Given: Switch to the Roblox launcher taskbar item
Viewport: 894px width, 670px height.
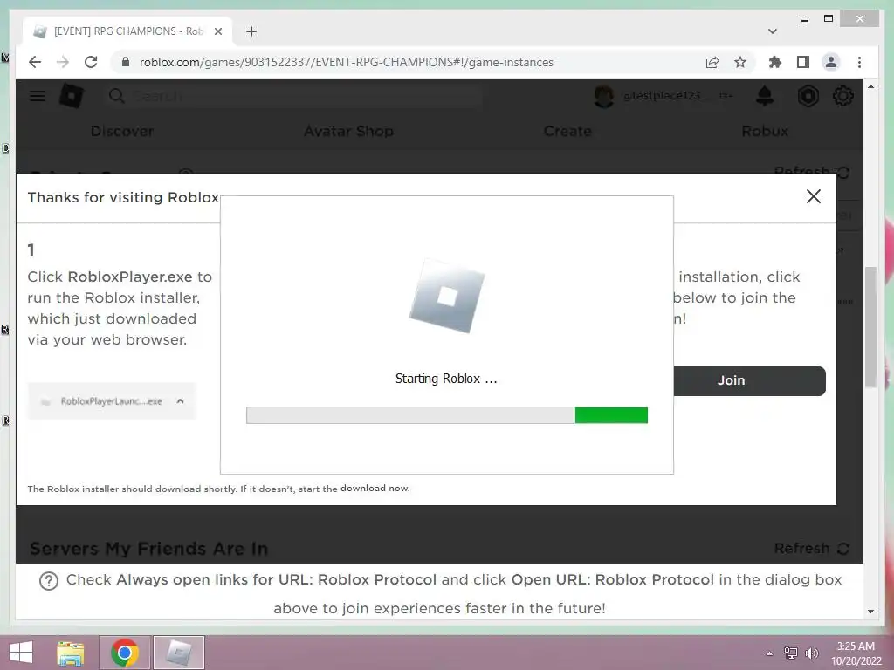Looking at the screenshot, I should [x=178, y=653].
